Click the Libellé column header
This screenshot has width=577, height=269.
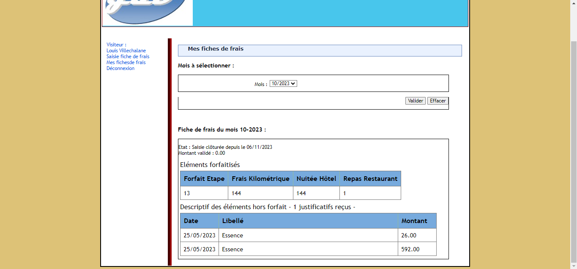click(x=233, y=221)
